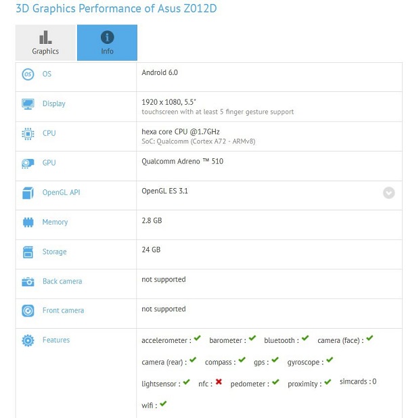Click the 2.8 GB memory value
The width and height of the screenshot is (406, 418).
coord(152,220)
